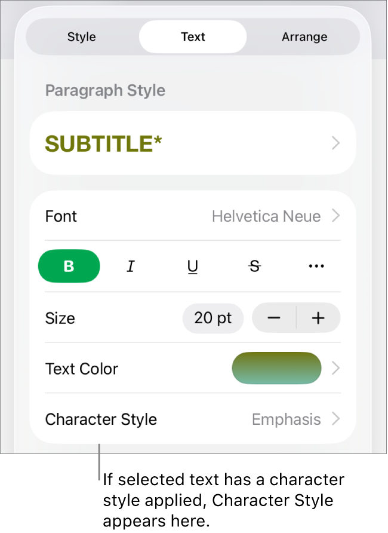Image resolution: width=388 pixels, height=533 pixels.
Task: Choose the Helvetica Neue font
Action: coord(266,216)
